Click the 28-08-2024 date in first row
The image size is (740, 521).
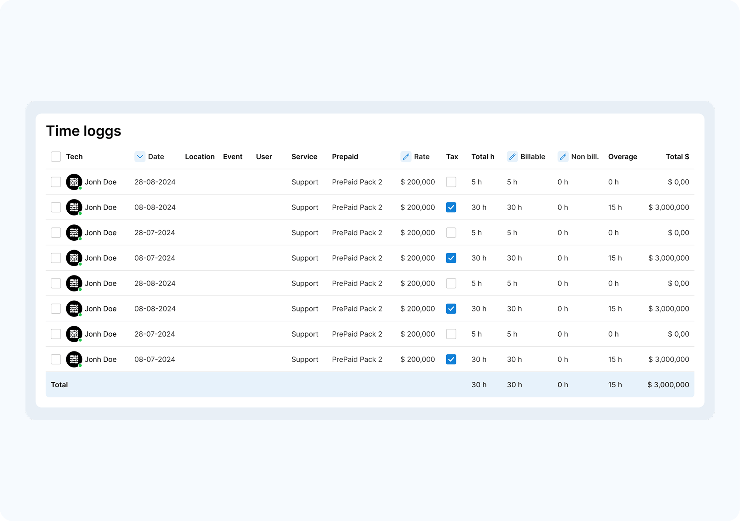pyautogui.click(x=155, y=182)
